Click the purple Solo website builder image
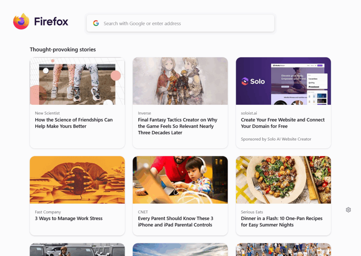This screenshot has height=256, width=361. [283, 81]
